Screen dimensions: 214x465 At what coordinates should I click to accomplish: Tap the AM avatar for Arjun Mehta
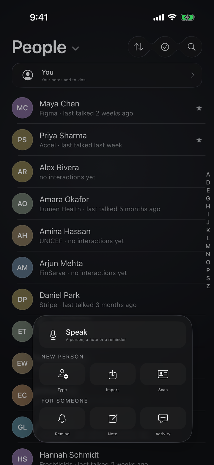[22, 267]
